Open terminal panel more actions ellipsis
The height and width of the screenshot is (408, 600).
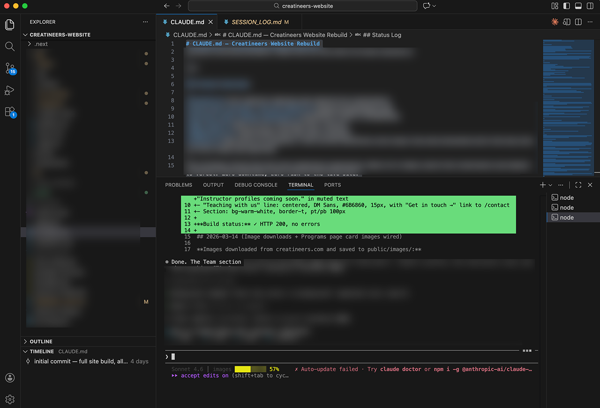click(x=561, y=185)
